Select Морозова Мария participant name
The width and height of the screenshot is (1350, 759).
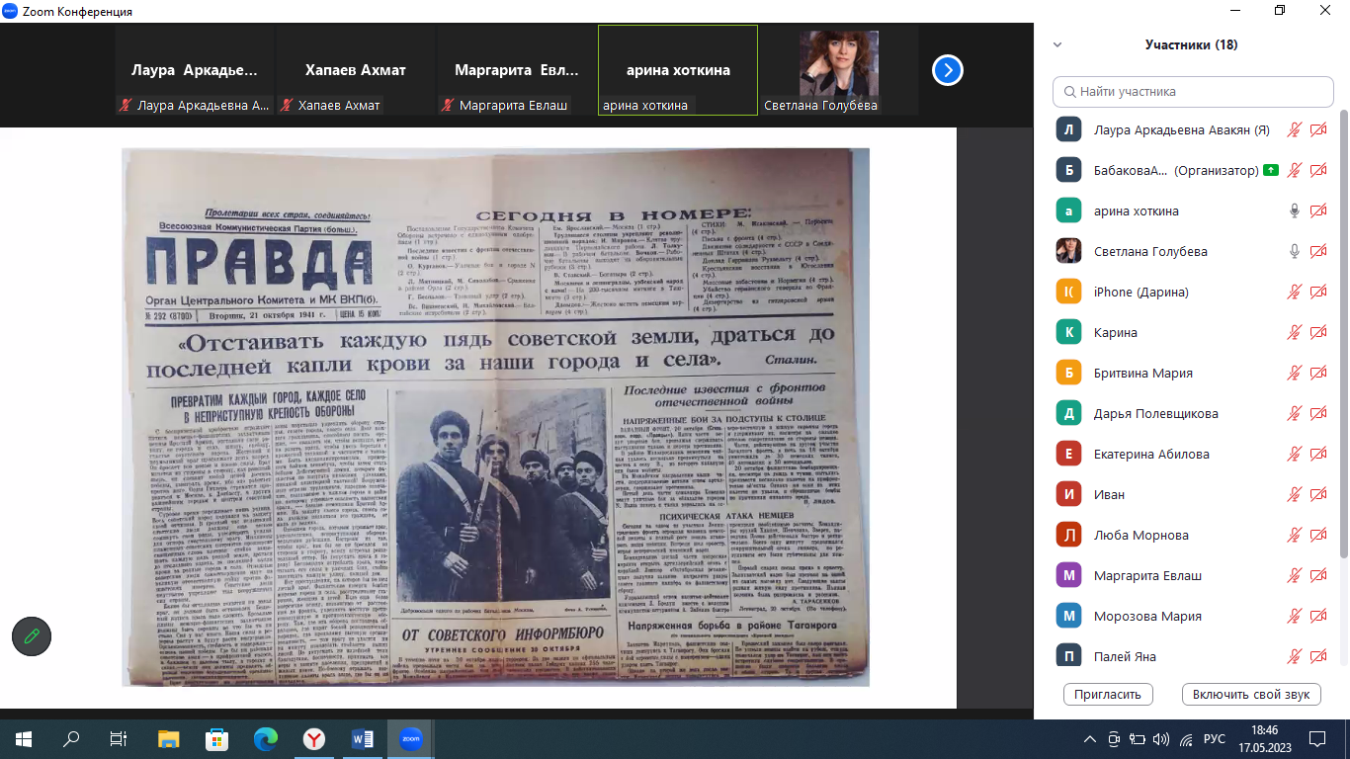pyautogui.click(x=1147, y=616)
